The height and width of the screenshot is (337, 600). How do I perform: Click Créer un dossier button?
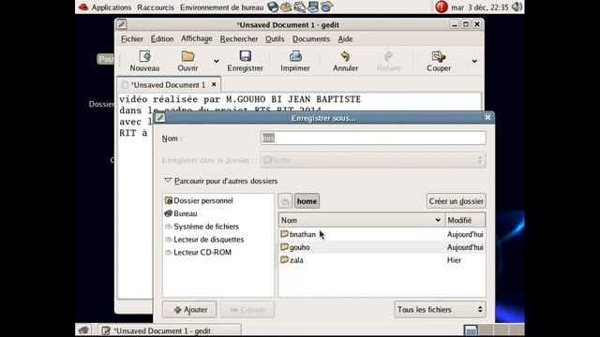(457, 201)
